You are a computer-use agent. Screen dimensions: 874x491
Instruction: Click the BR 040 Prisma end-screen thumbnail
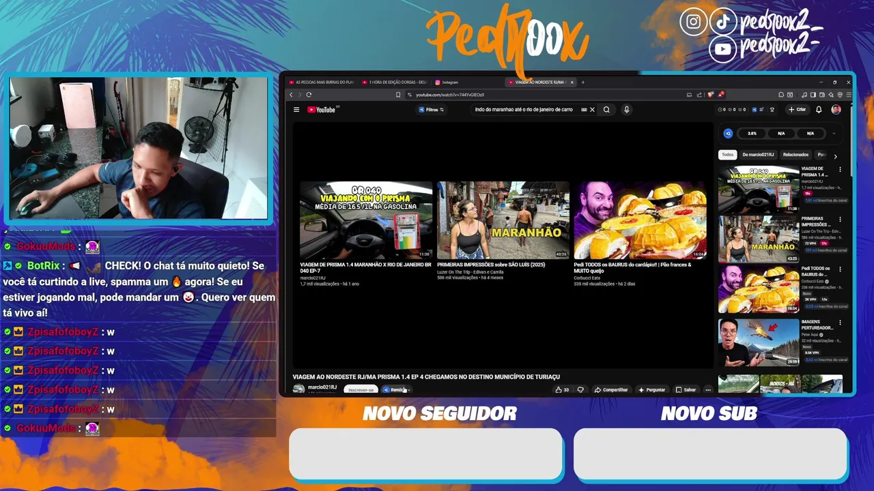pyautogui.click(x=366, y=220)
